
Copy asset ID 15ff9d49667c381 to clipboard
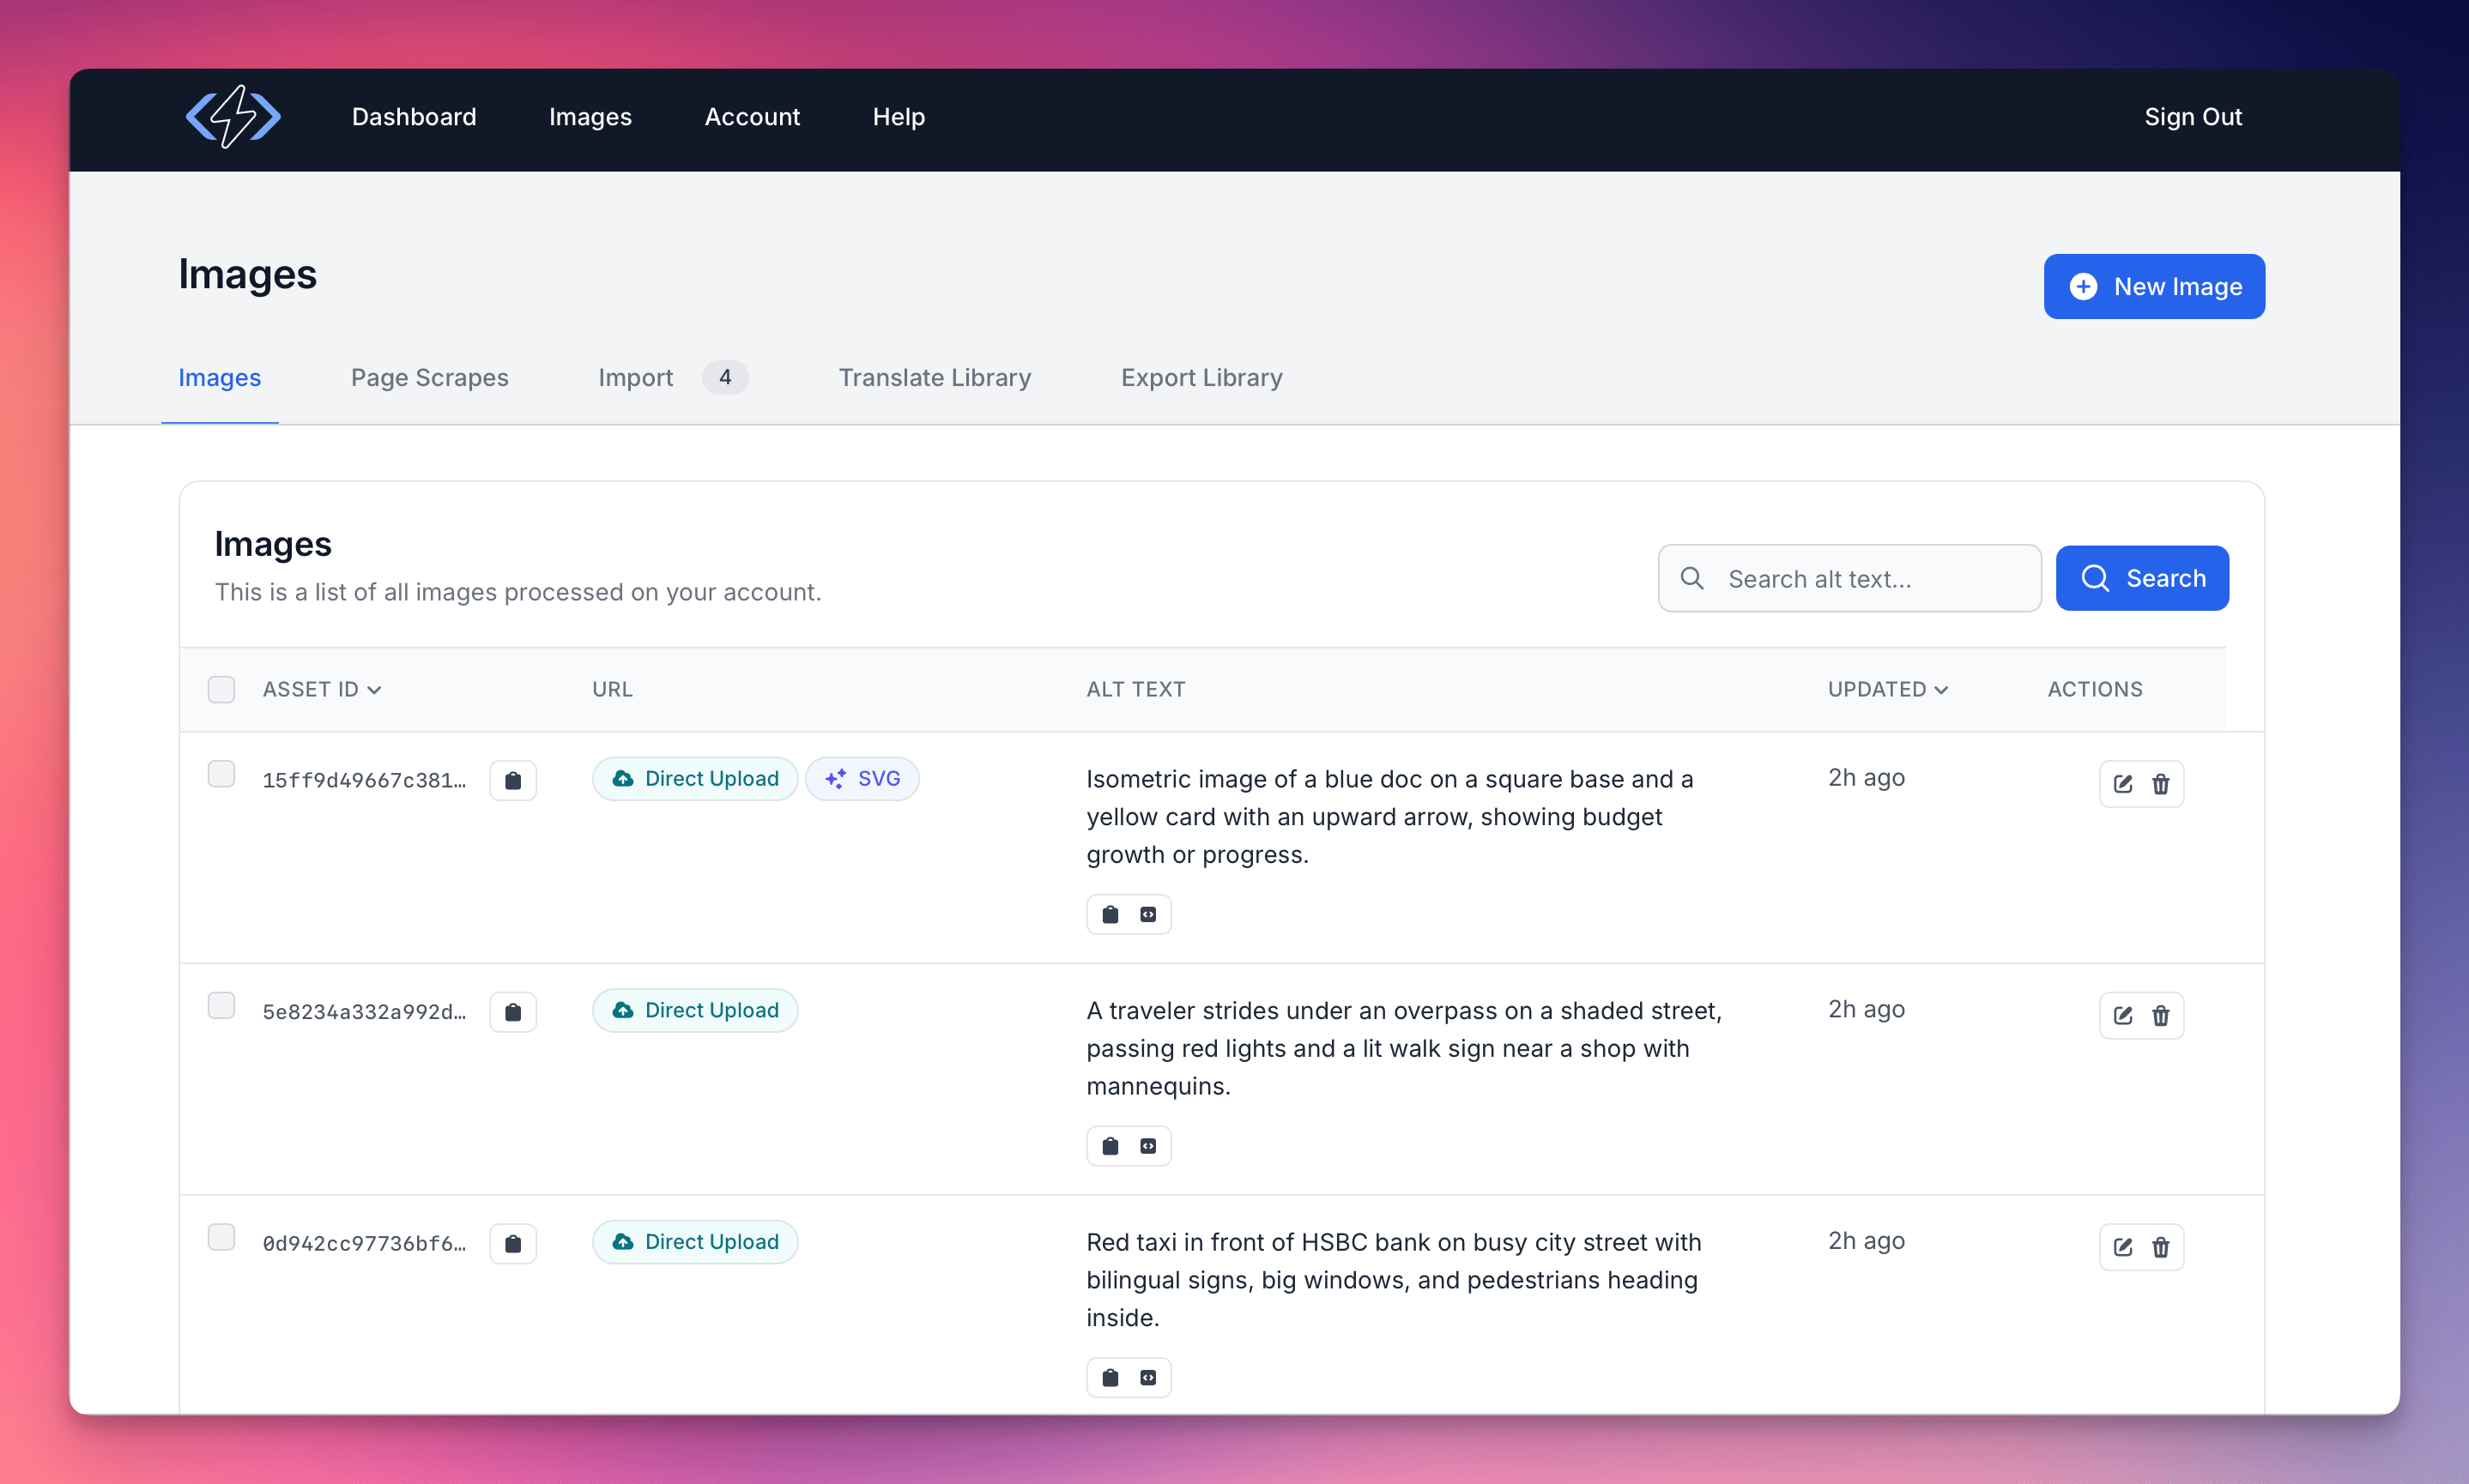tap(512, 781)
